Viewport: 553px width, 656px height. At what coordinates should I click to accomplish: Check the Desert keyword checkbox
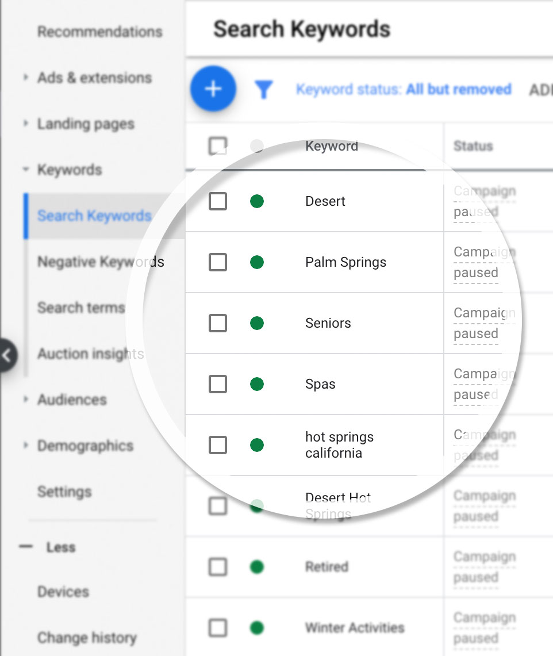[218, 201]
